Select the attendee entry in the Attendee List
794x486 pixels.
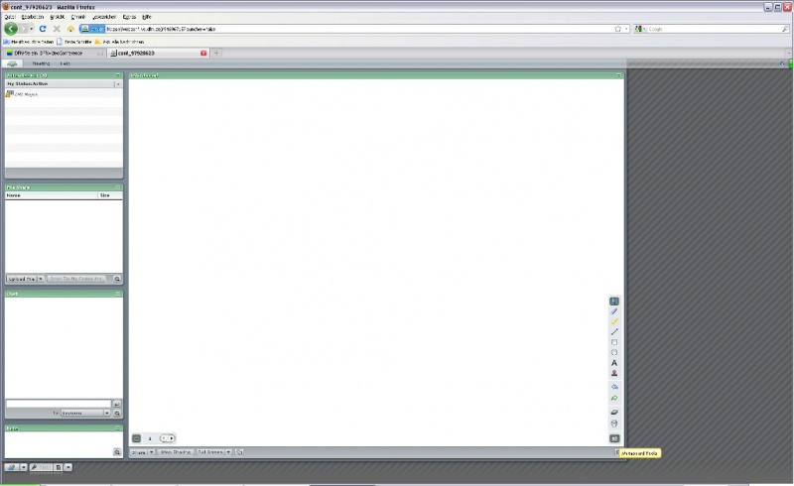(64, 94)
